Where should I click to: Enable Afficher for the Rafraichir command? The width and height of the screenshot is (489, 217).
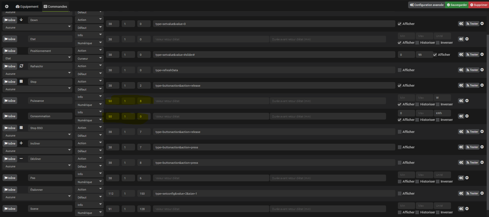coord(399,70)
